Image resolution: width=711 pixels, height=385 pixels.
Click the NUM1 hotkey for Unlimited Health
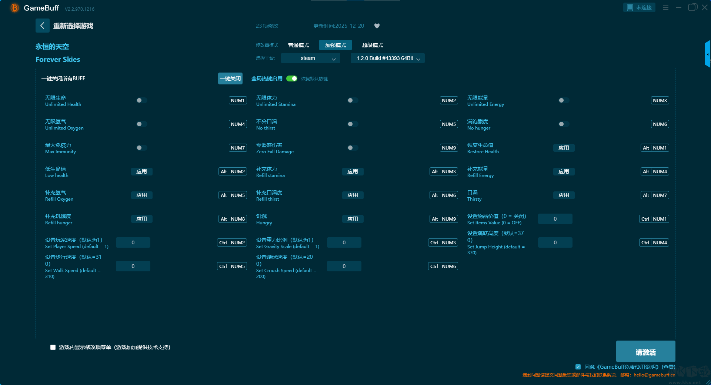237,100
